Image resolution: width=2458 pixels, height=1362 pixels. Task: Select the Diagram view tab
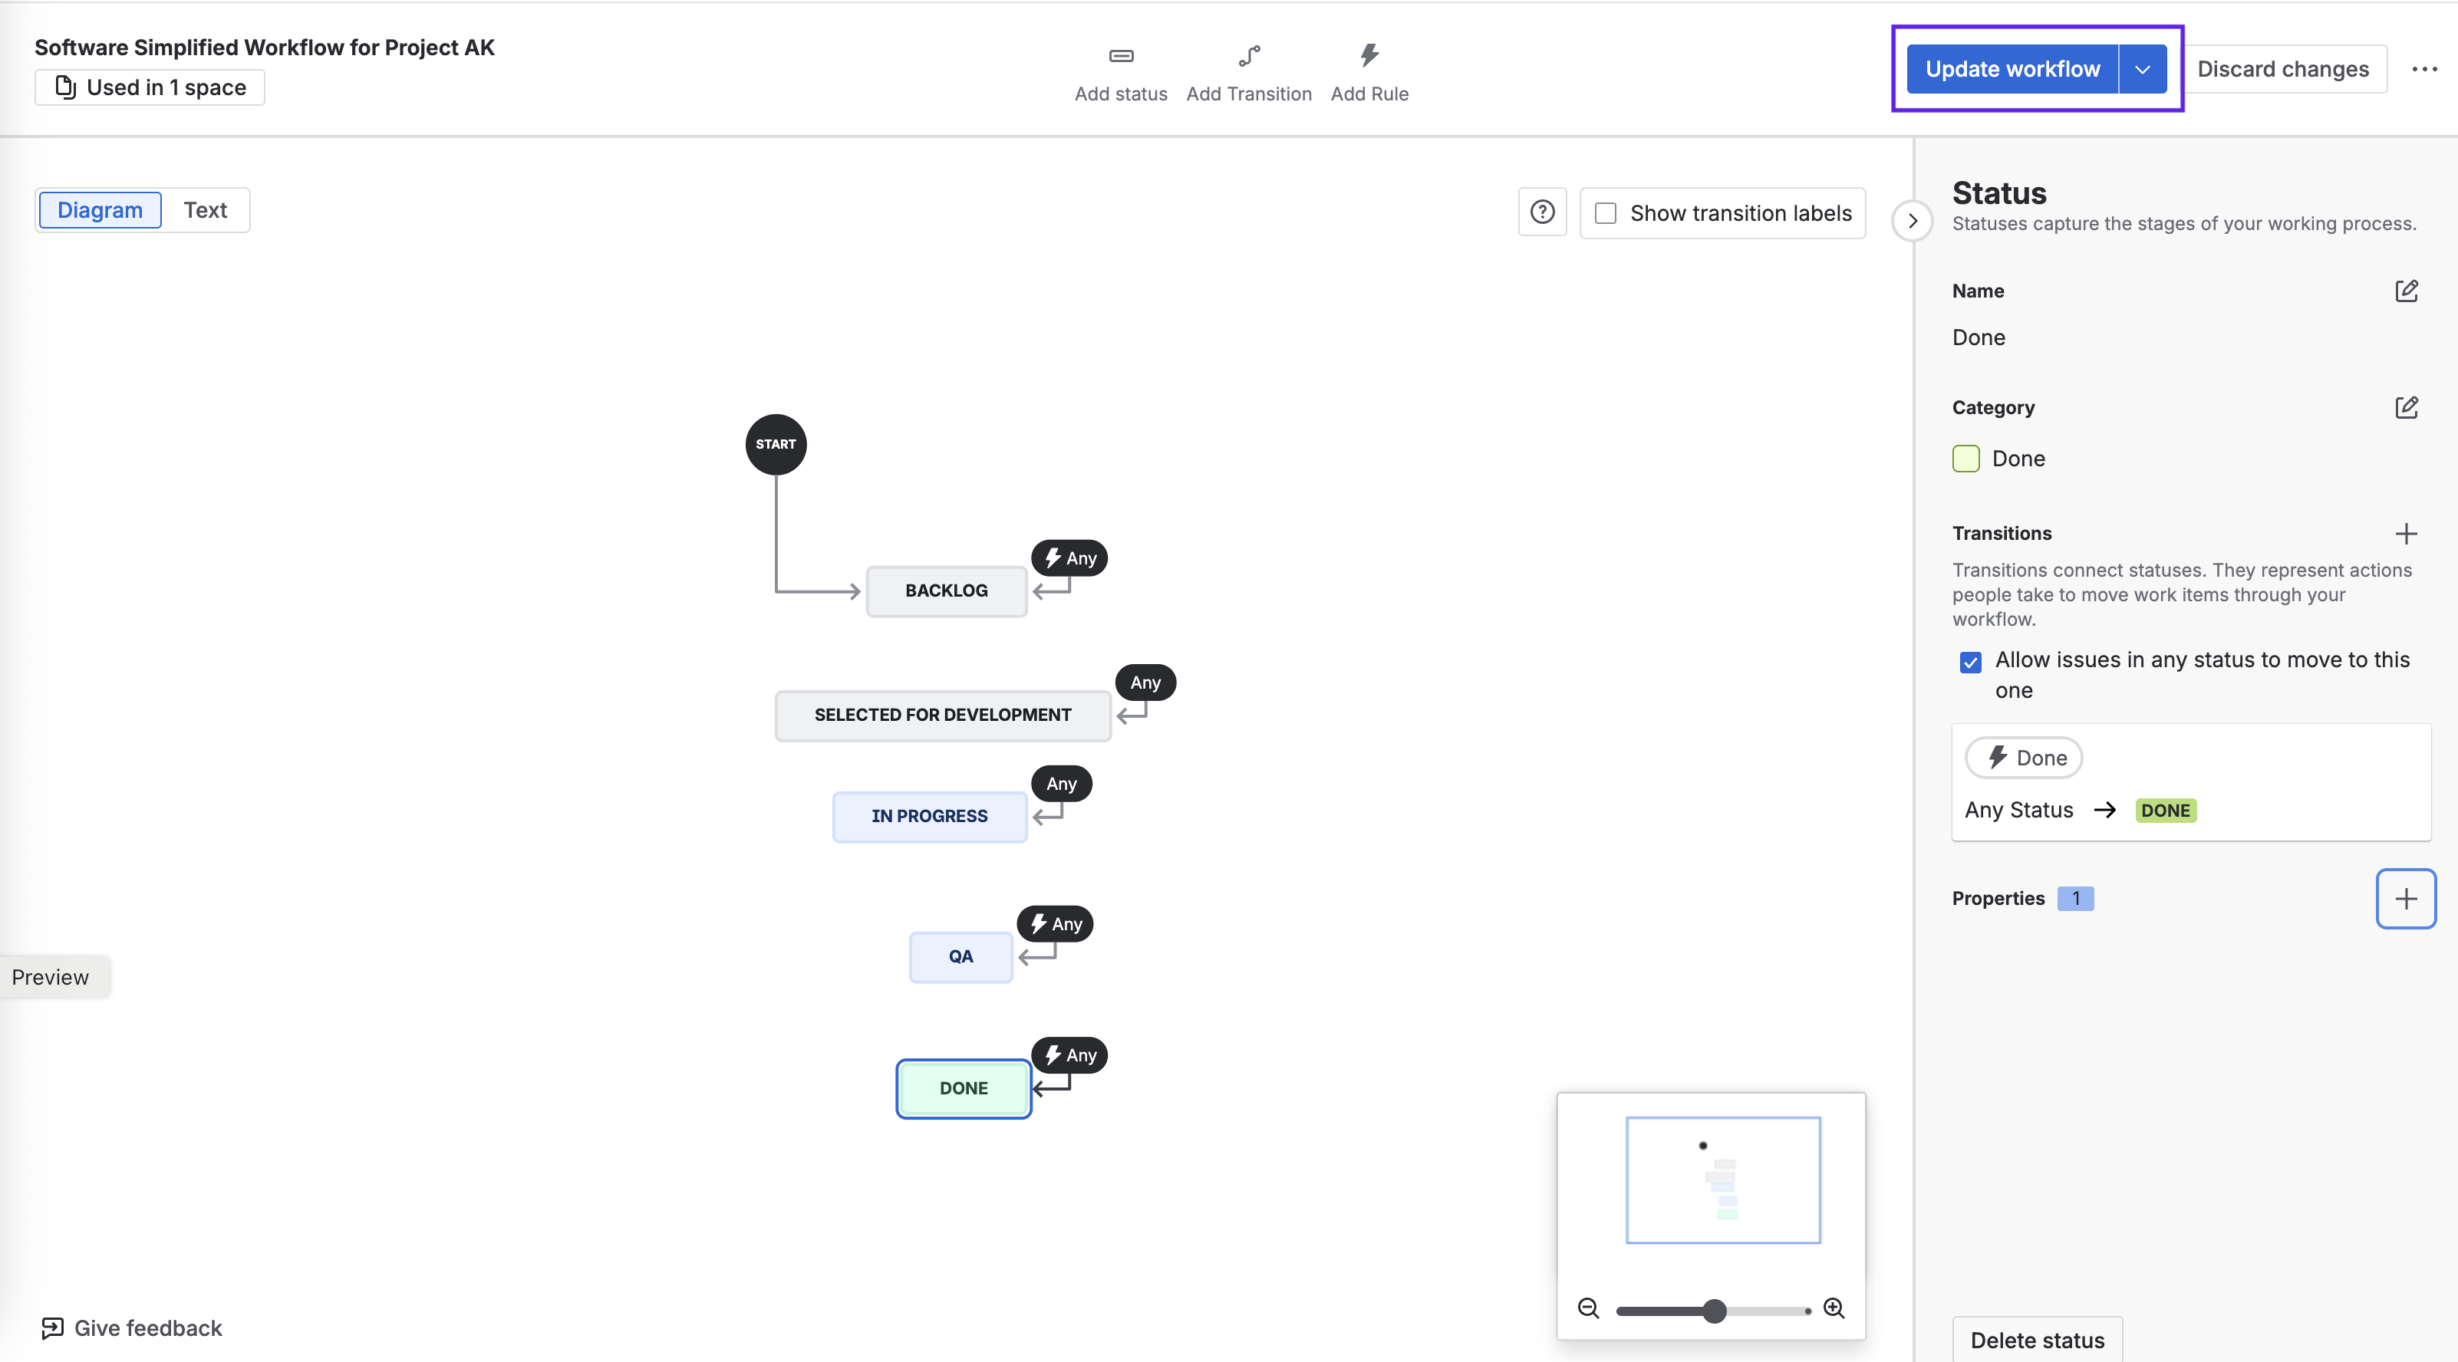[x=100, y=210]
